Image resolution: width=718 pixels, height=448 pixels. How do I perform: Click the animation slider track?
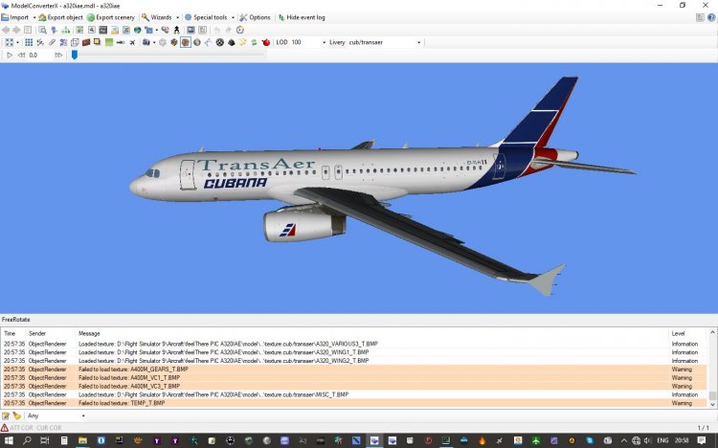[x=168, y=54]
